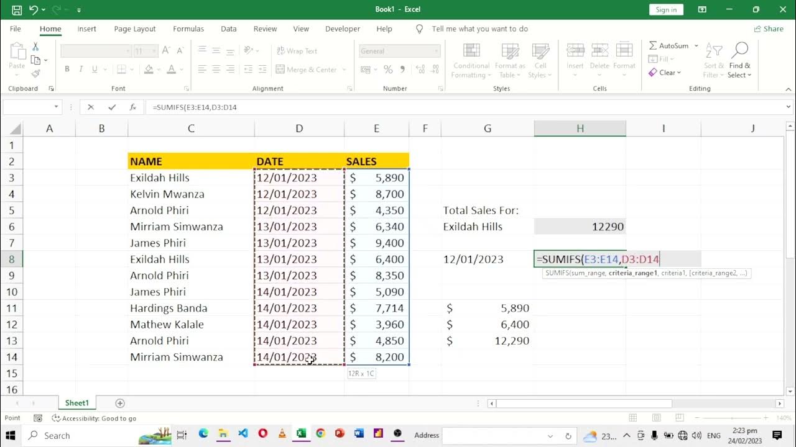Add a new sheet with plus icon

tap(120, 404)
